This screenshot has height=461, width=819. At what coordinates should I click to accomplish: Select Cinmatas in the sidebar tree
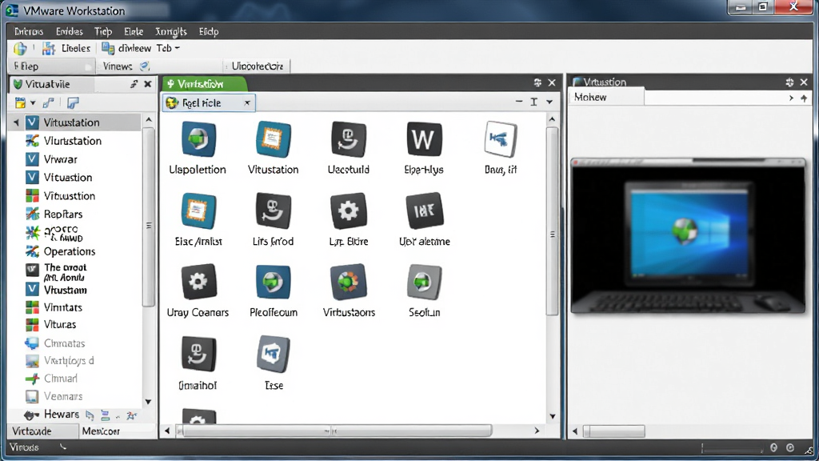tap(64, 343)
